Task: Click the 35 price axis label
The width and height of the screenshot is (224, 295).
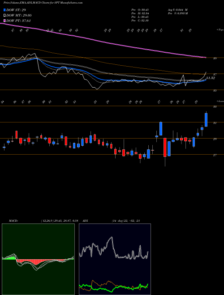Action: click(x=215, y=90)
